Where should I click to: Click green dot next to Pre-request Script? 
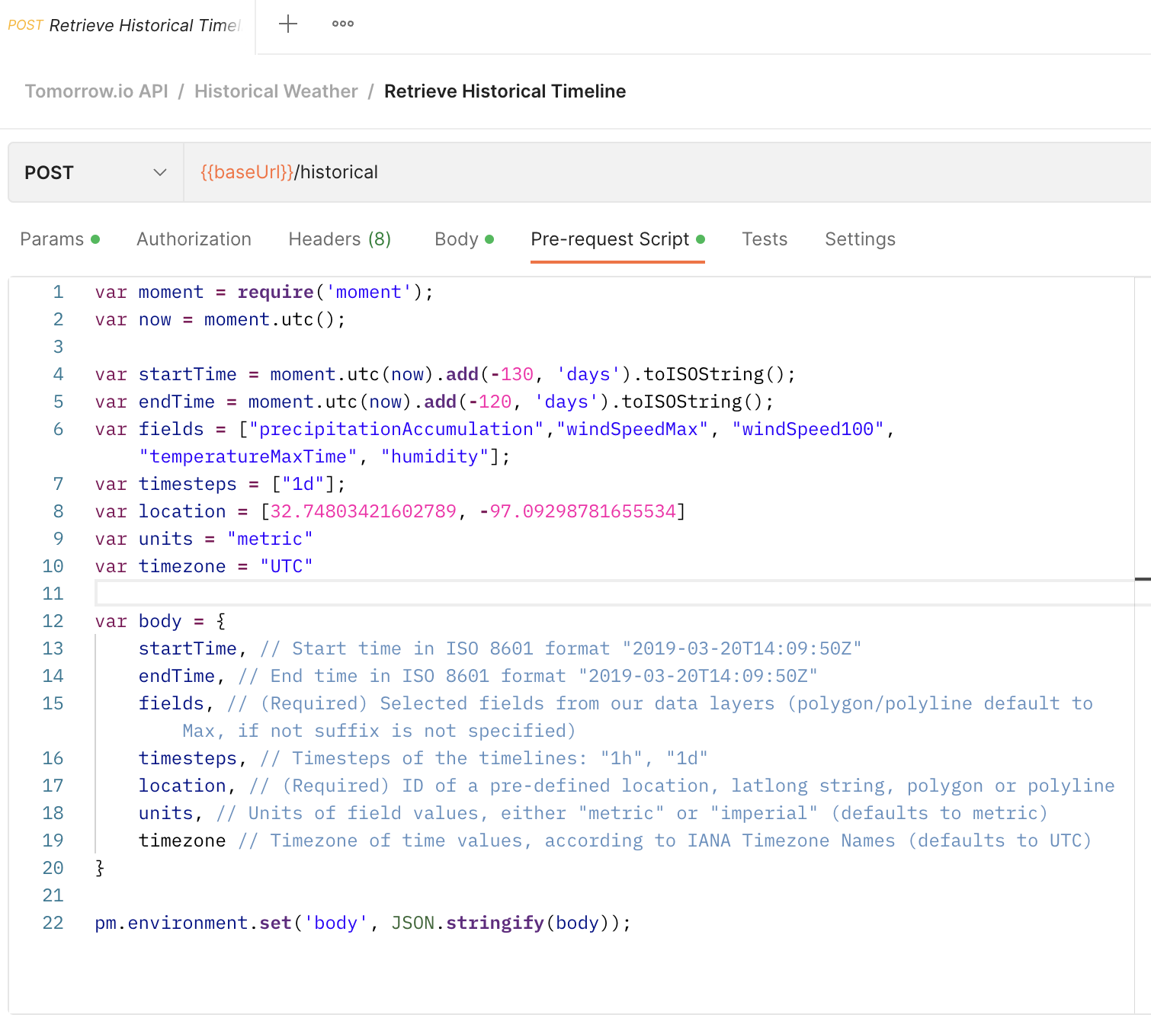pos(700,239)
